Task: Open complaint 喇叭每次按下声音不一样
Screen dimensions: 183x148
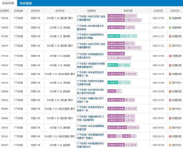Action: point(90,100)
